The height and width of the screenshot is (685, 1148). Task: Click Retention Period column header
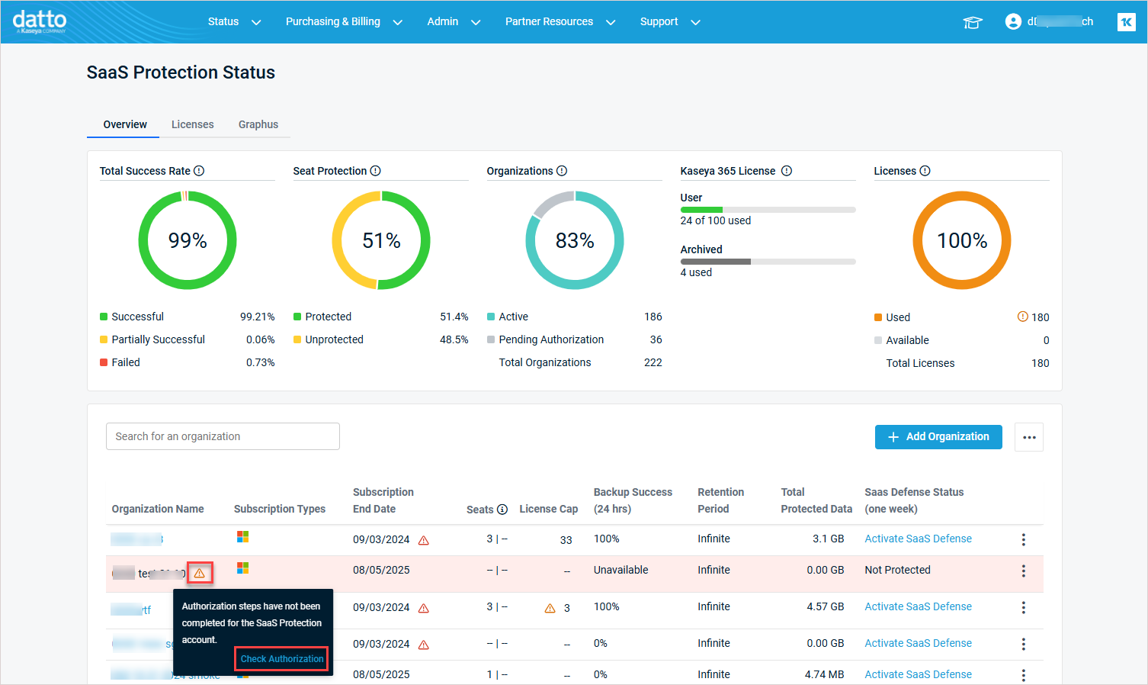(720, 500)
